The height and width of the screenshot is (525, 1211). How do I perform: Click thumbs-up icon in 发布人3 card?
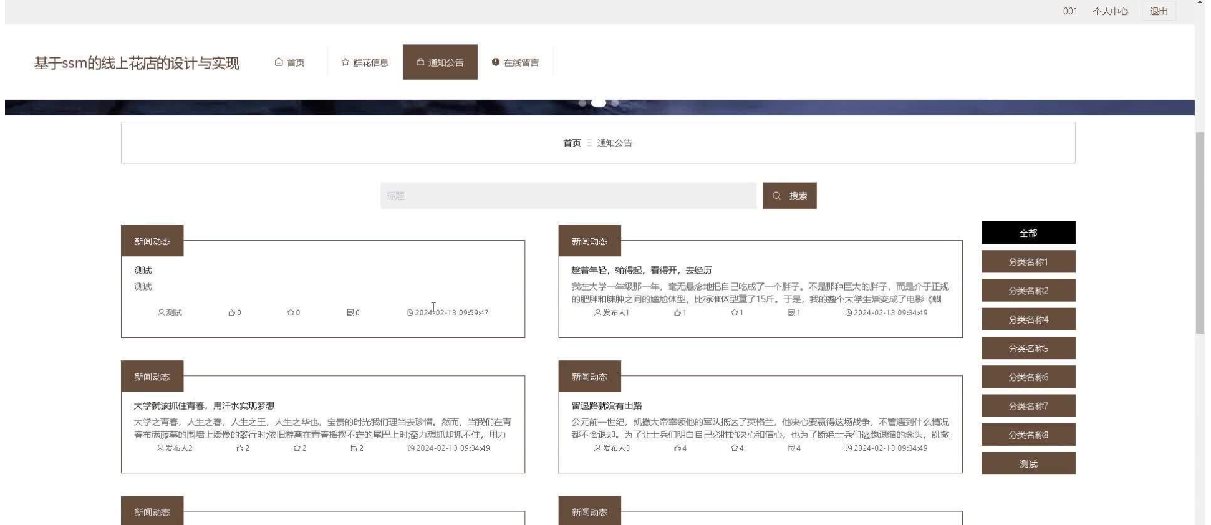pos(677,448)
